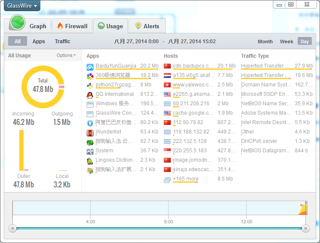Click the 360 browser colorful icon
This screenshot has width=320, height=243.
(90, 76)
